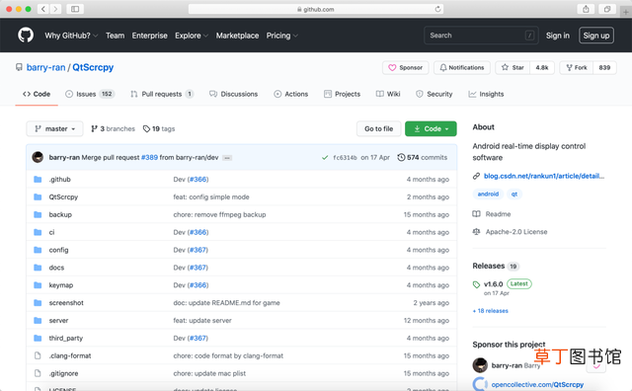Open the green Code download dropdown
The image size is (632, 391).
(431, 128)
